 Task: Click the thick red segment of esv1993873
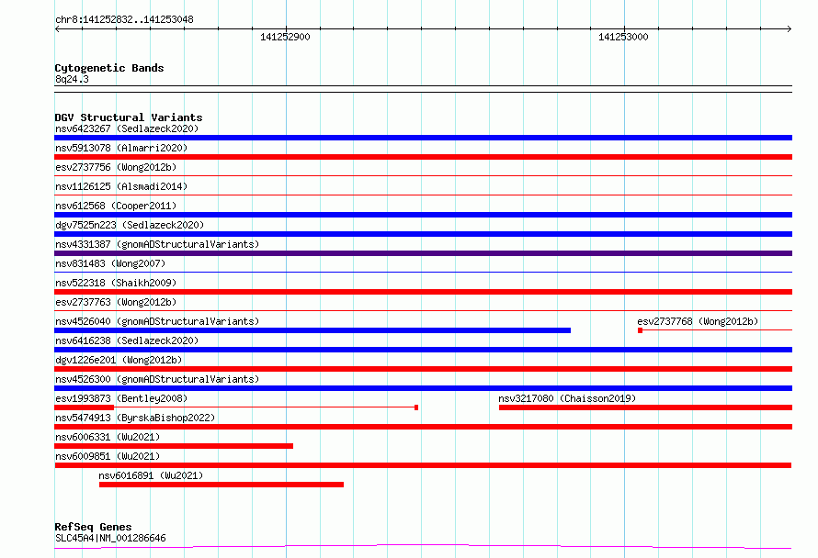[x=84, y=407]
